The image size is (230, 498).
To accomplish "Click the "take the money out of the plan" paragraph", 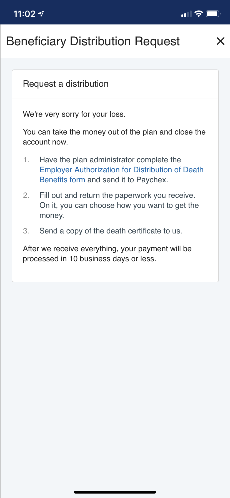I will tap(114, 137).
